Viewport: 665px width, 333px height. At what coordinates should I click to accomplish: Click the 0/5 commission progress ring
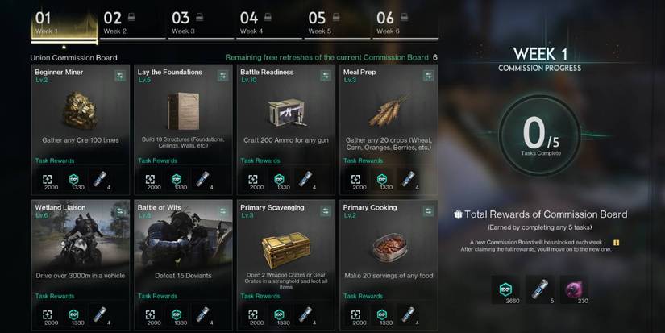tap(539, 135)
